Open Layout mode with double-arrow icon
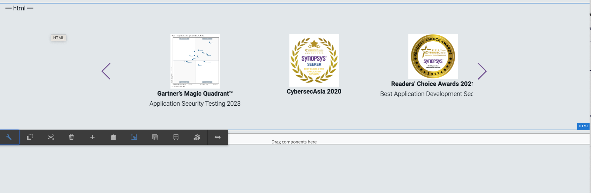The image size is (591, 193). (x=218, y=137)
